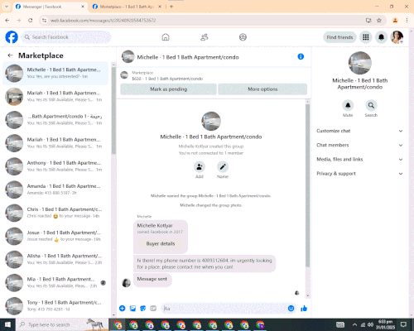Click the More options button

pyautogui.click(x=262, y=89)
